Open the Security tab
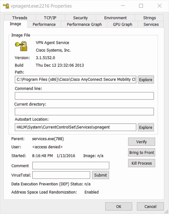 [80, 18]
